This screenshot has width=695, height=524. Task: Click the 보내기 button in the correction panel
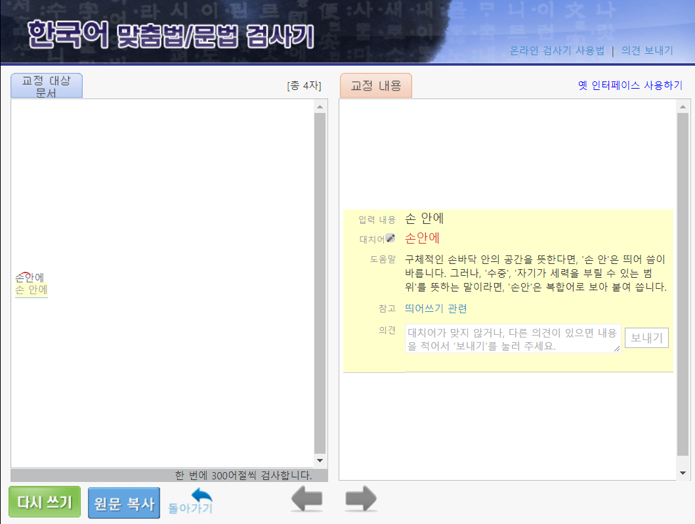[x=646, y=338]
